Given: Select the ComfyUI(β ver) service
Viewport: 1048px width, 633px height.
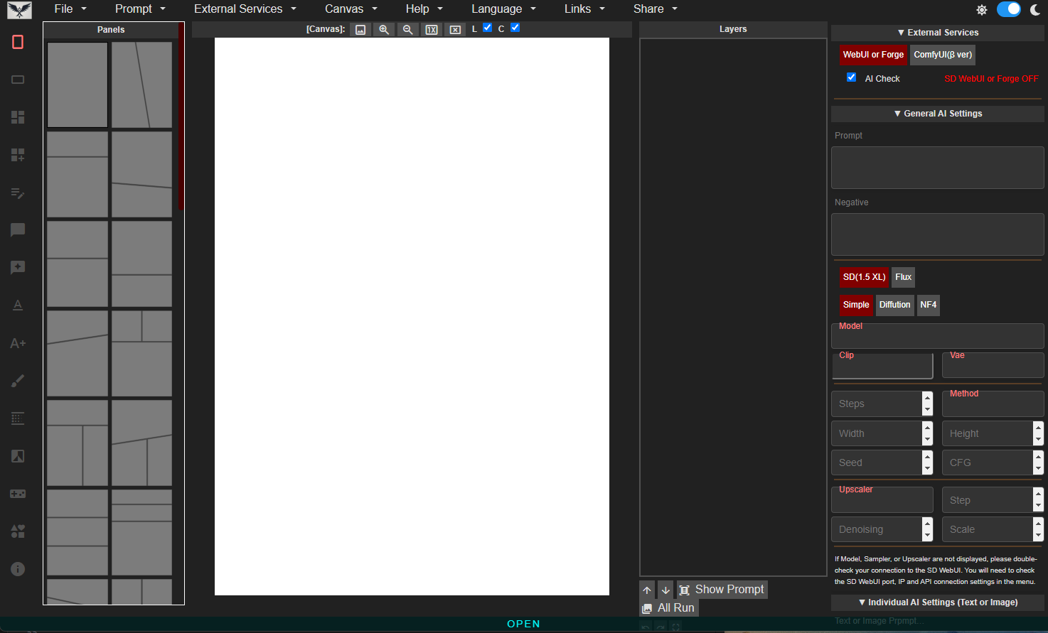Looking at the screenshot, I should 943,55.
